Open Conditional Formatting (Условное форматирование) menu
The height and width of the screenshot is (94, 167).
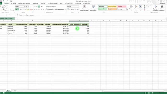tap(85, 8)
